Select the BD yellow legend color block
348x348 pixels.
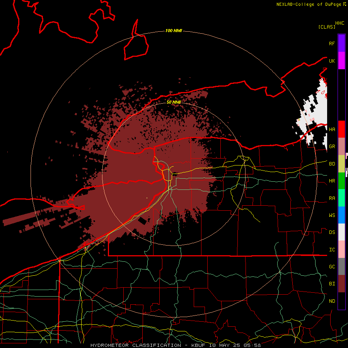tap(341, 164)
